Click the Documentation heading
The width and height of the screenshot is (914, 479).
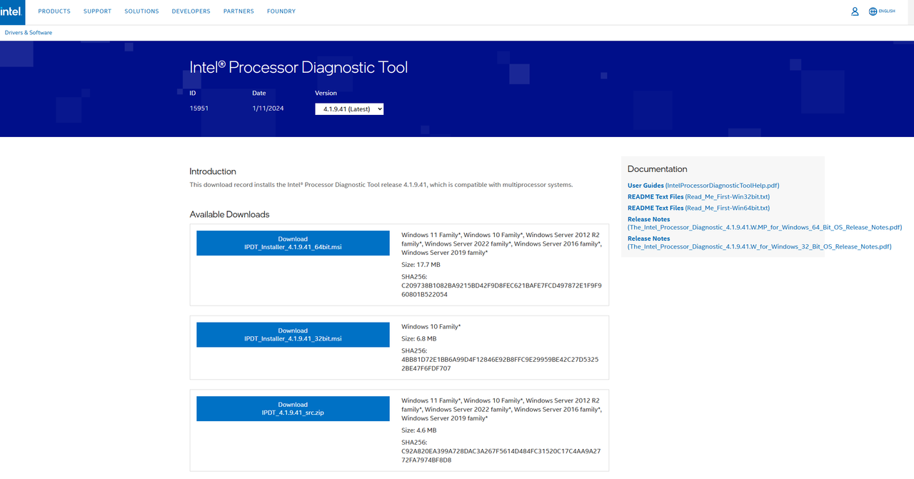tap(658, 169)
